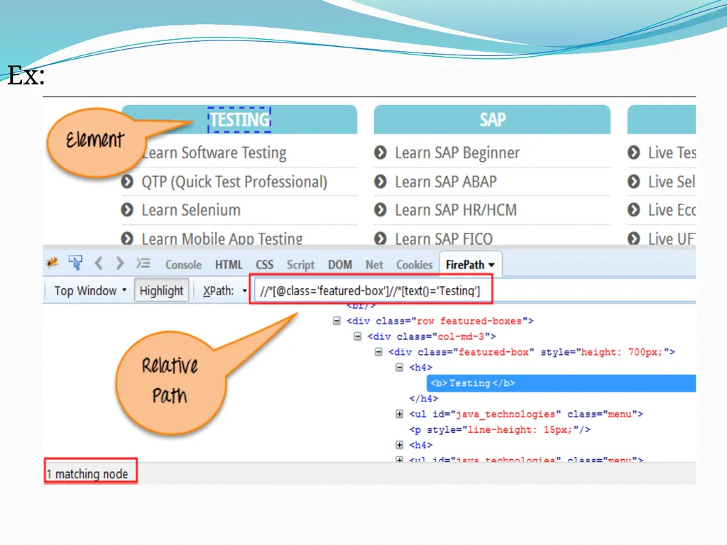Show the command line popup icon
The width and height of the screenshot is (727, 545).
(143, 263)
